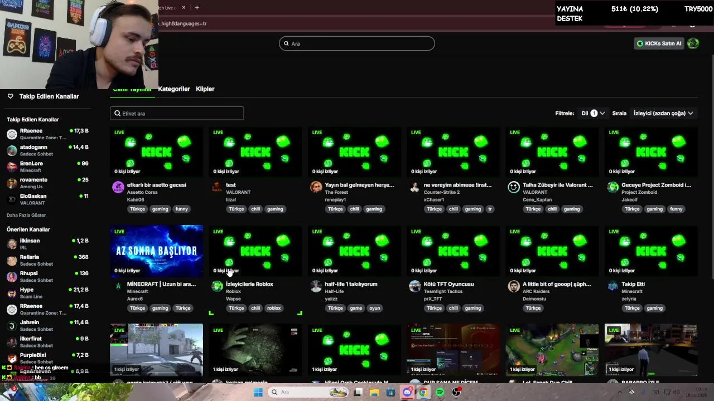The image size is (714, 401).
Task: Open File Explorer from the taskbar
Action: (374, 392)
